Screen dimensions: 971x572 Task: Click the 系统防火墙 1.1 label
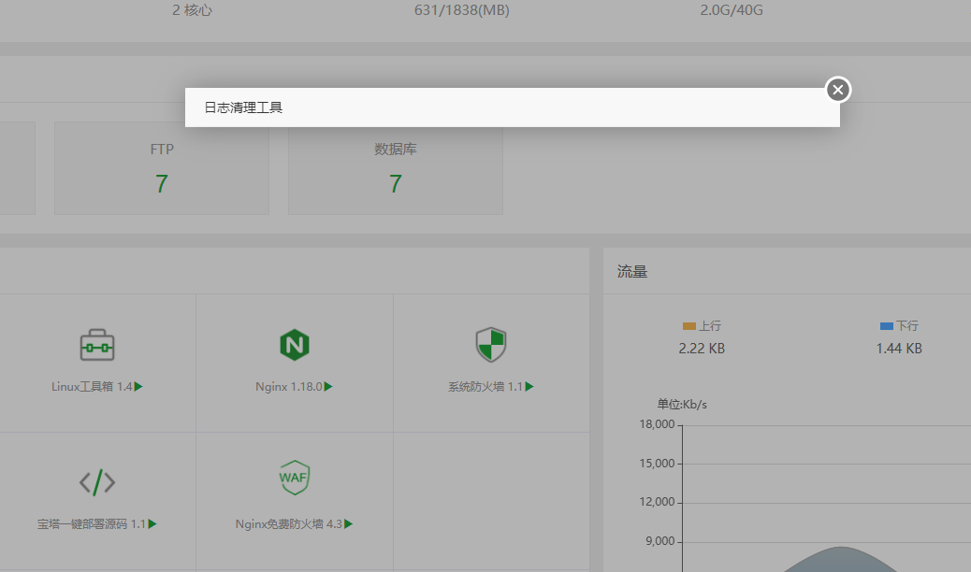(485, 387)
